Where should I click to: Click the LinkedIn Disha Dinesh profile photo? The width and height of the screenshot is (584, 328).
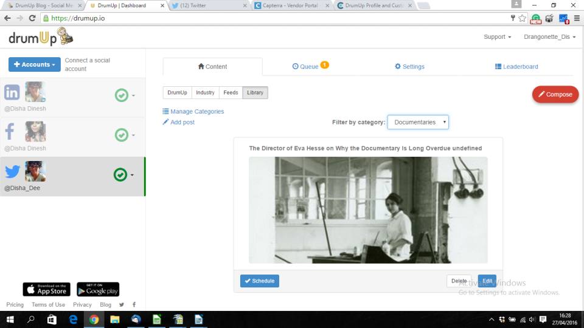[35, 92]
